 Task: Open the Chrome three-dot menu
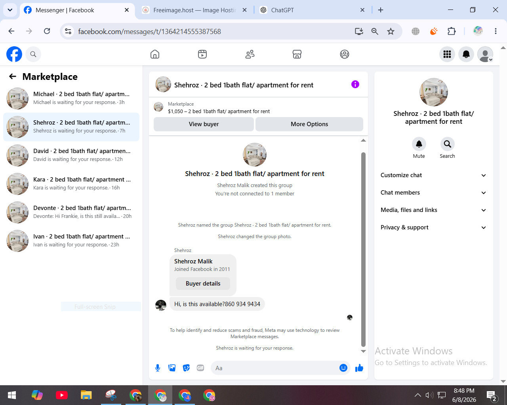tap(496, 31)
